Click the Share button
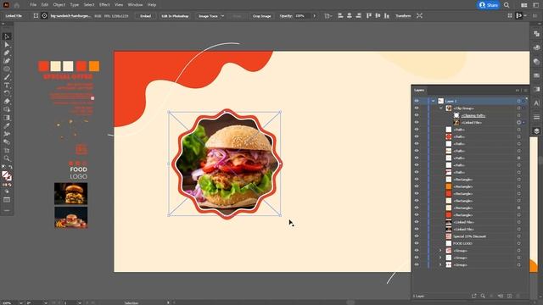The width and height of the screenshot is (543, 305). click(x=489, y=5)
